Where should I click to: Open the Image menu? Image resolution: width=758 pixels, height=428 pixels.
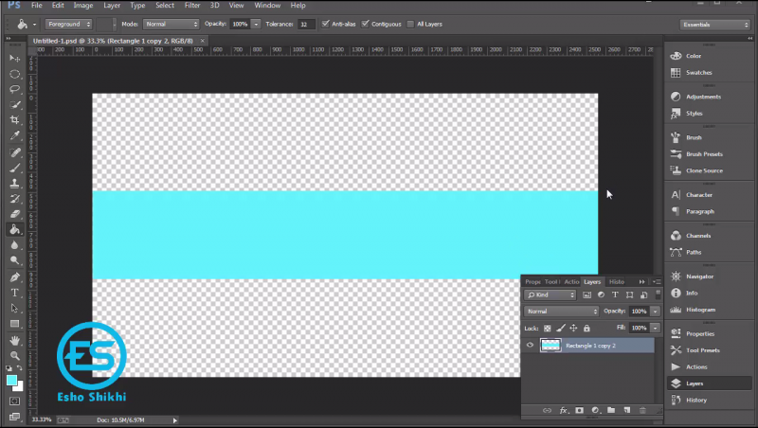click(83, 6)
